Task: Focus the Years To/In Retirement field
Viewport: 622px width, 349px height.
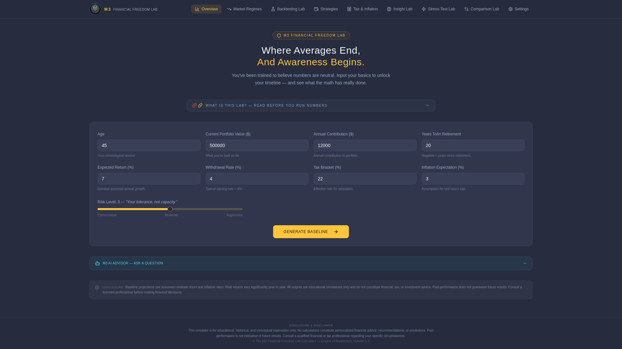Action: pyautogui.click(x=473, y=145)
